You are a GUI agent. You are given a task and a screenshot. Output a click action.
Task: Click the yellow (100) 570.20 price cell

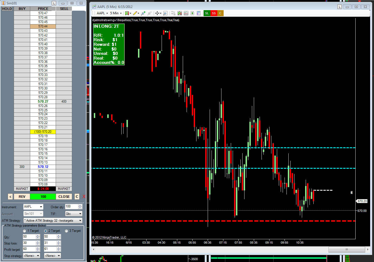pyautogui.click(x=43, y=132)
